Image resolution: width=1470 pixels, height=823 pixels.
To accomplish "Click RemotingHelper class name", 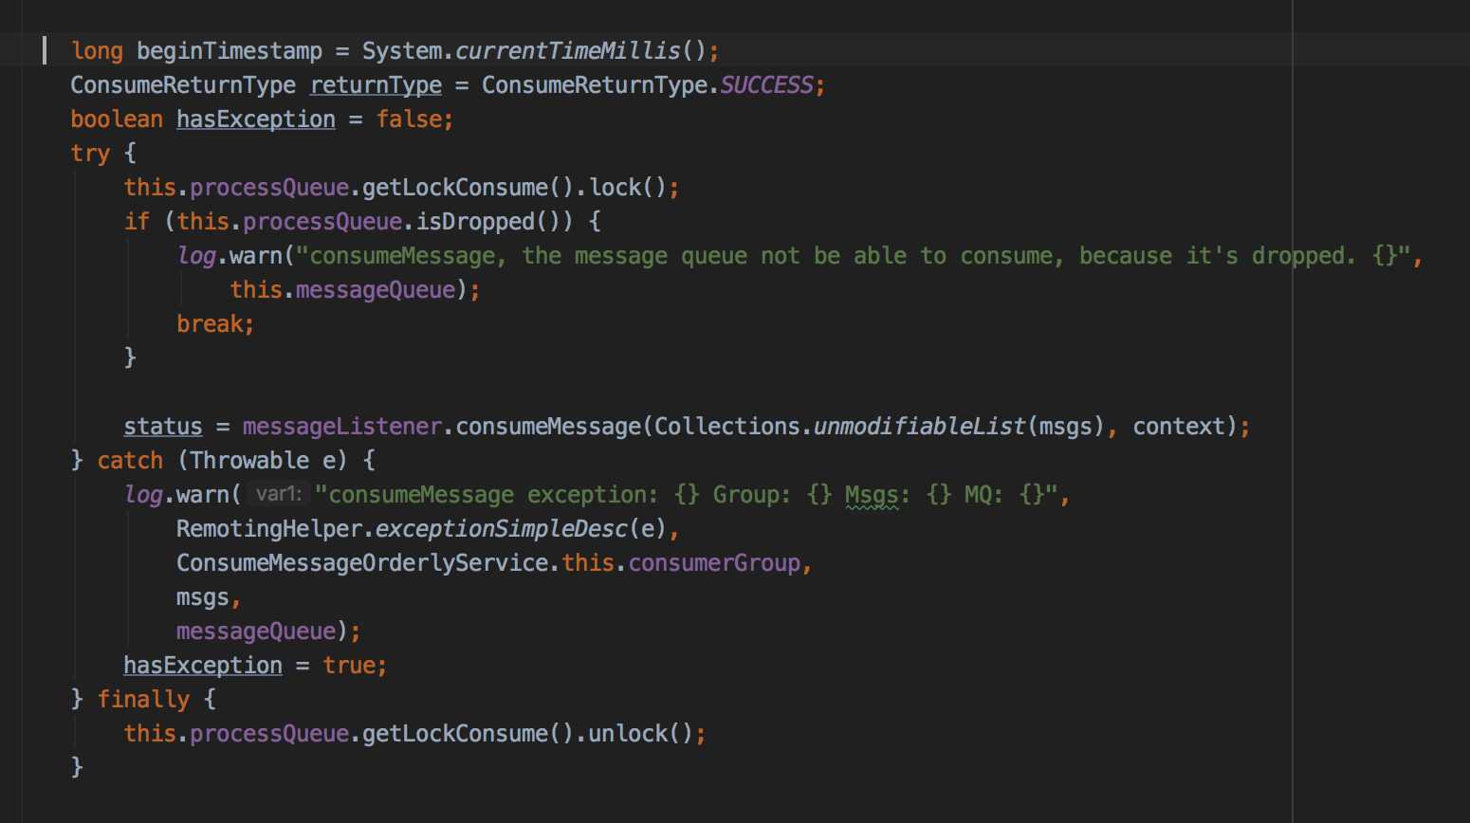I will click(269, 529).
